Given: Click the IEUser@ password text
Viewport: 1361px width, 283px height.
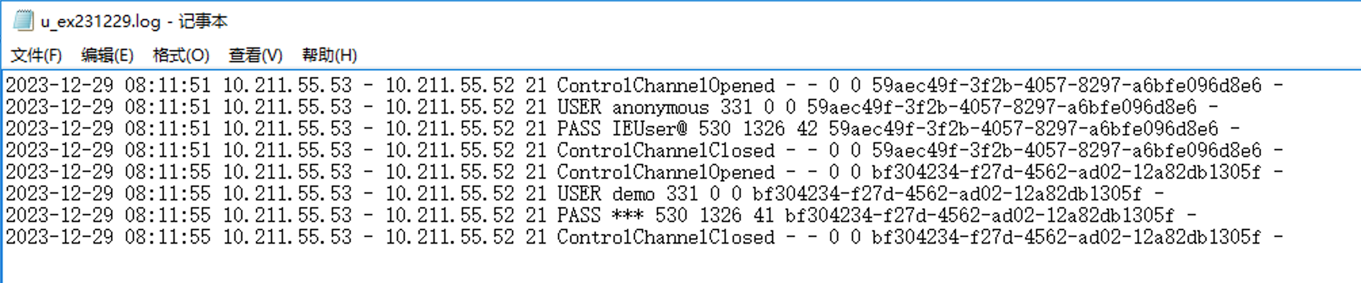Looking at the screenshot, I should [x=649, y=129].
